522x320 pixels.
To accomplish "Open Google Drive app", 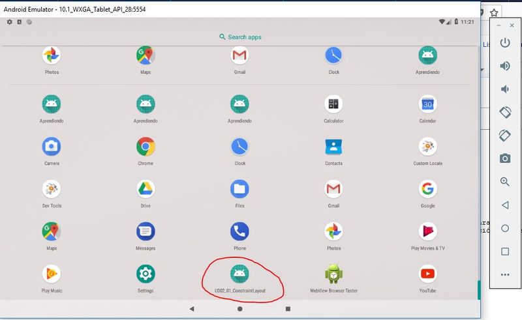I will pos(146,189).
